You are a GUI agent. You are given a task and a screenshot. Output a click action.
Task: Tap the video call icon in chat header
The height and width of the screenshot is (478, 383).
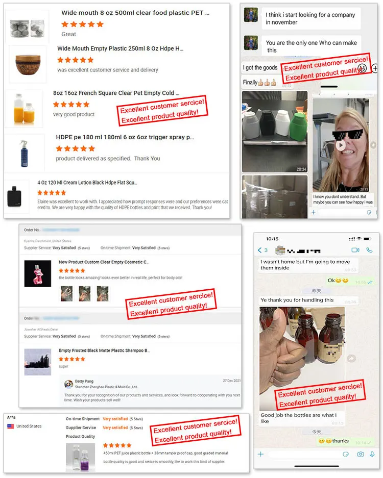point(355,250)
